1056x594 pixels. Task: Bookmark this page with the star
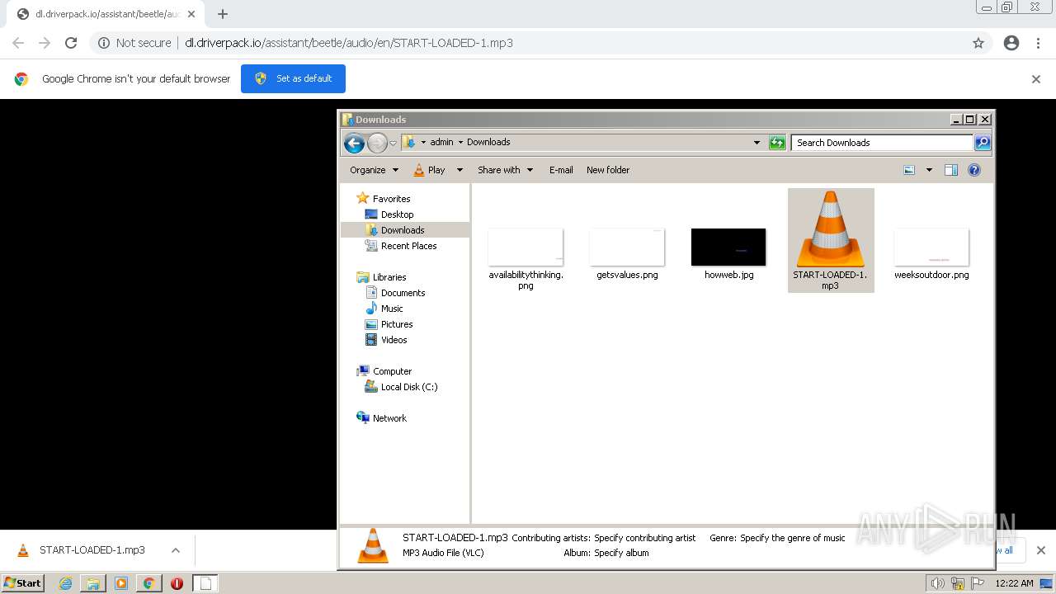tap(978, 43)
